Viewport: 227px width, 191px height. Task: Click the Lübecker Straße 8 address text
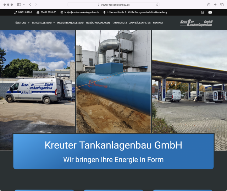click(x=137, y=12)
